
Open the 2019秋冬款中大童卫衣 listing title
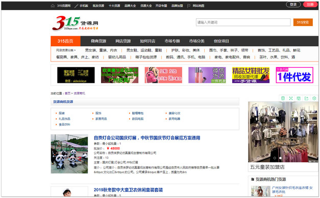pos(128,190)
